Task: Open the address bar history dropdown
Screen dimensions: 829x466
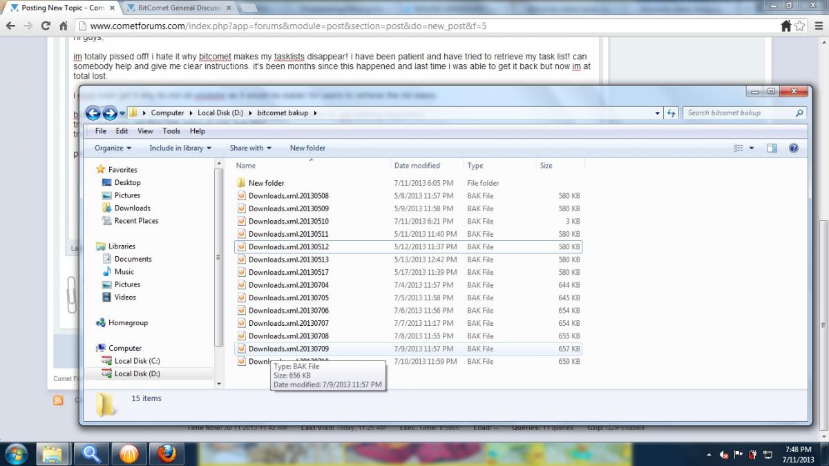Action: (657, 113)
